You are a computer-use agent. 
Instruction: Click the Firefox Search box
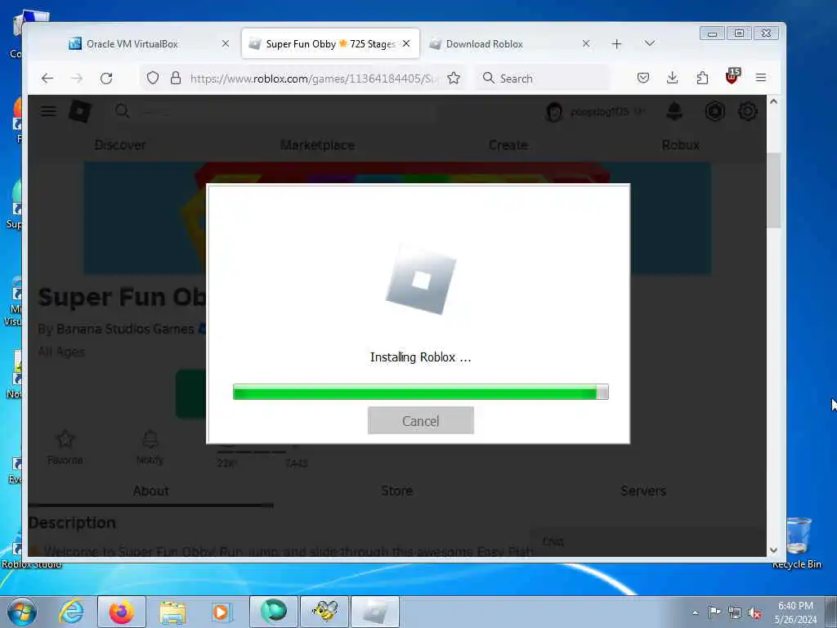[x=542, y=78]
